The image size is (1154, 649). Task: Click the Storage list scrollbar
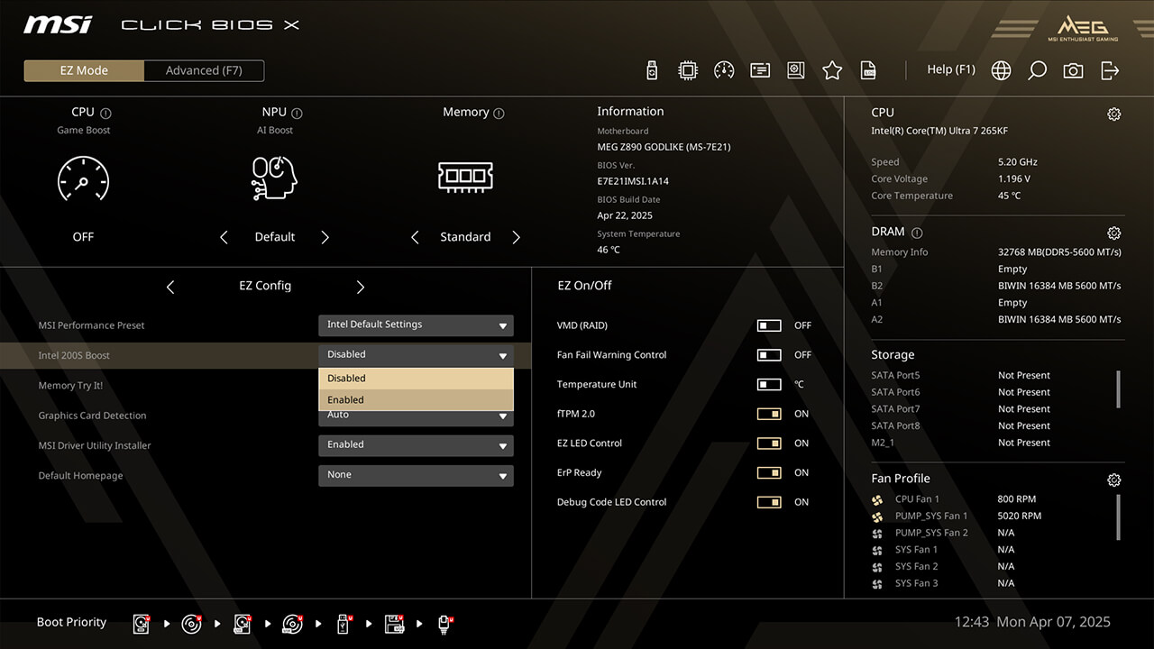click(1118, 389)
